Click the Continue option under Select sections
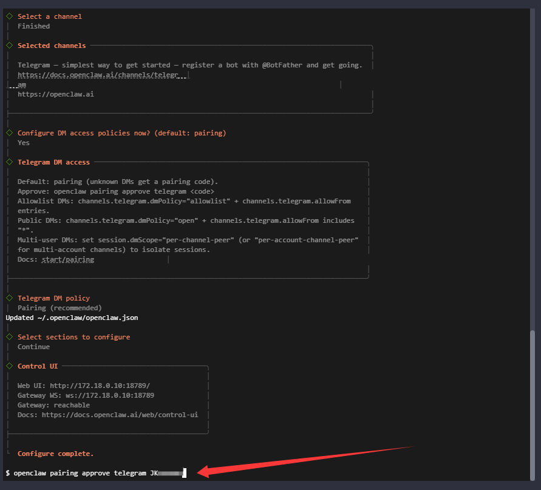541x490 pixels. point(33,347)
